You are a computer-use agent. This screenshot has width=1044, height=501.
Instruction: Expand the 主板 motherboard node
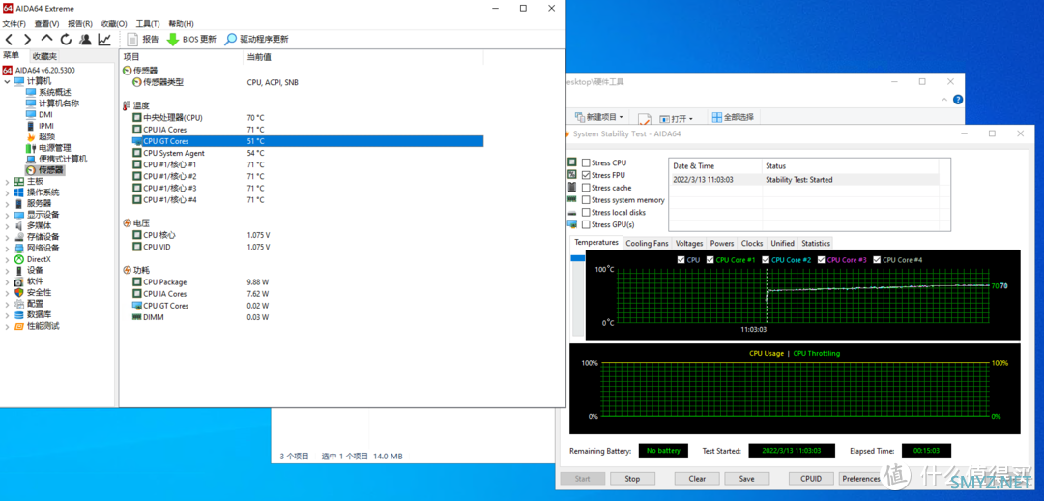(7, 181)
